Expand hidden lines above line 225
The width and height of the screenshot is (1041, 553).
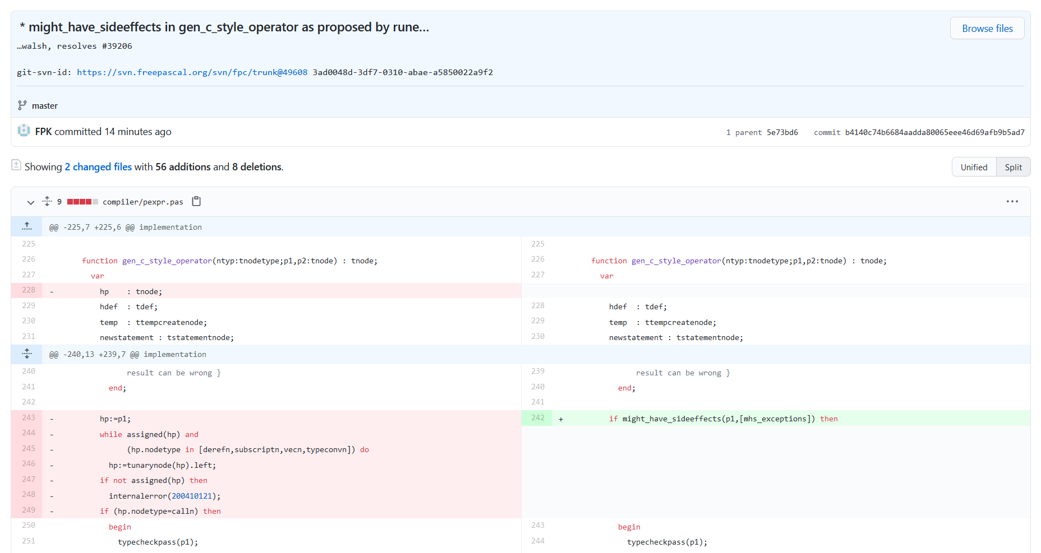(26, 226)
